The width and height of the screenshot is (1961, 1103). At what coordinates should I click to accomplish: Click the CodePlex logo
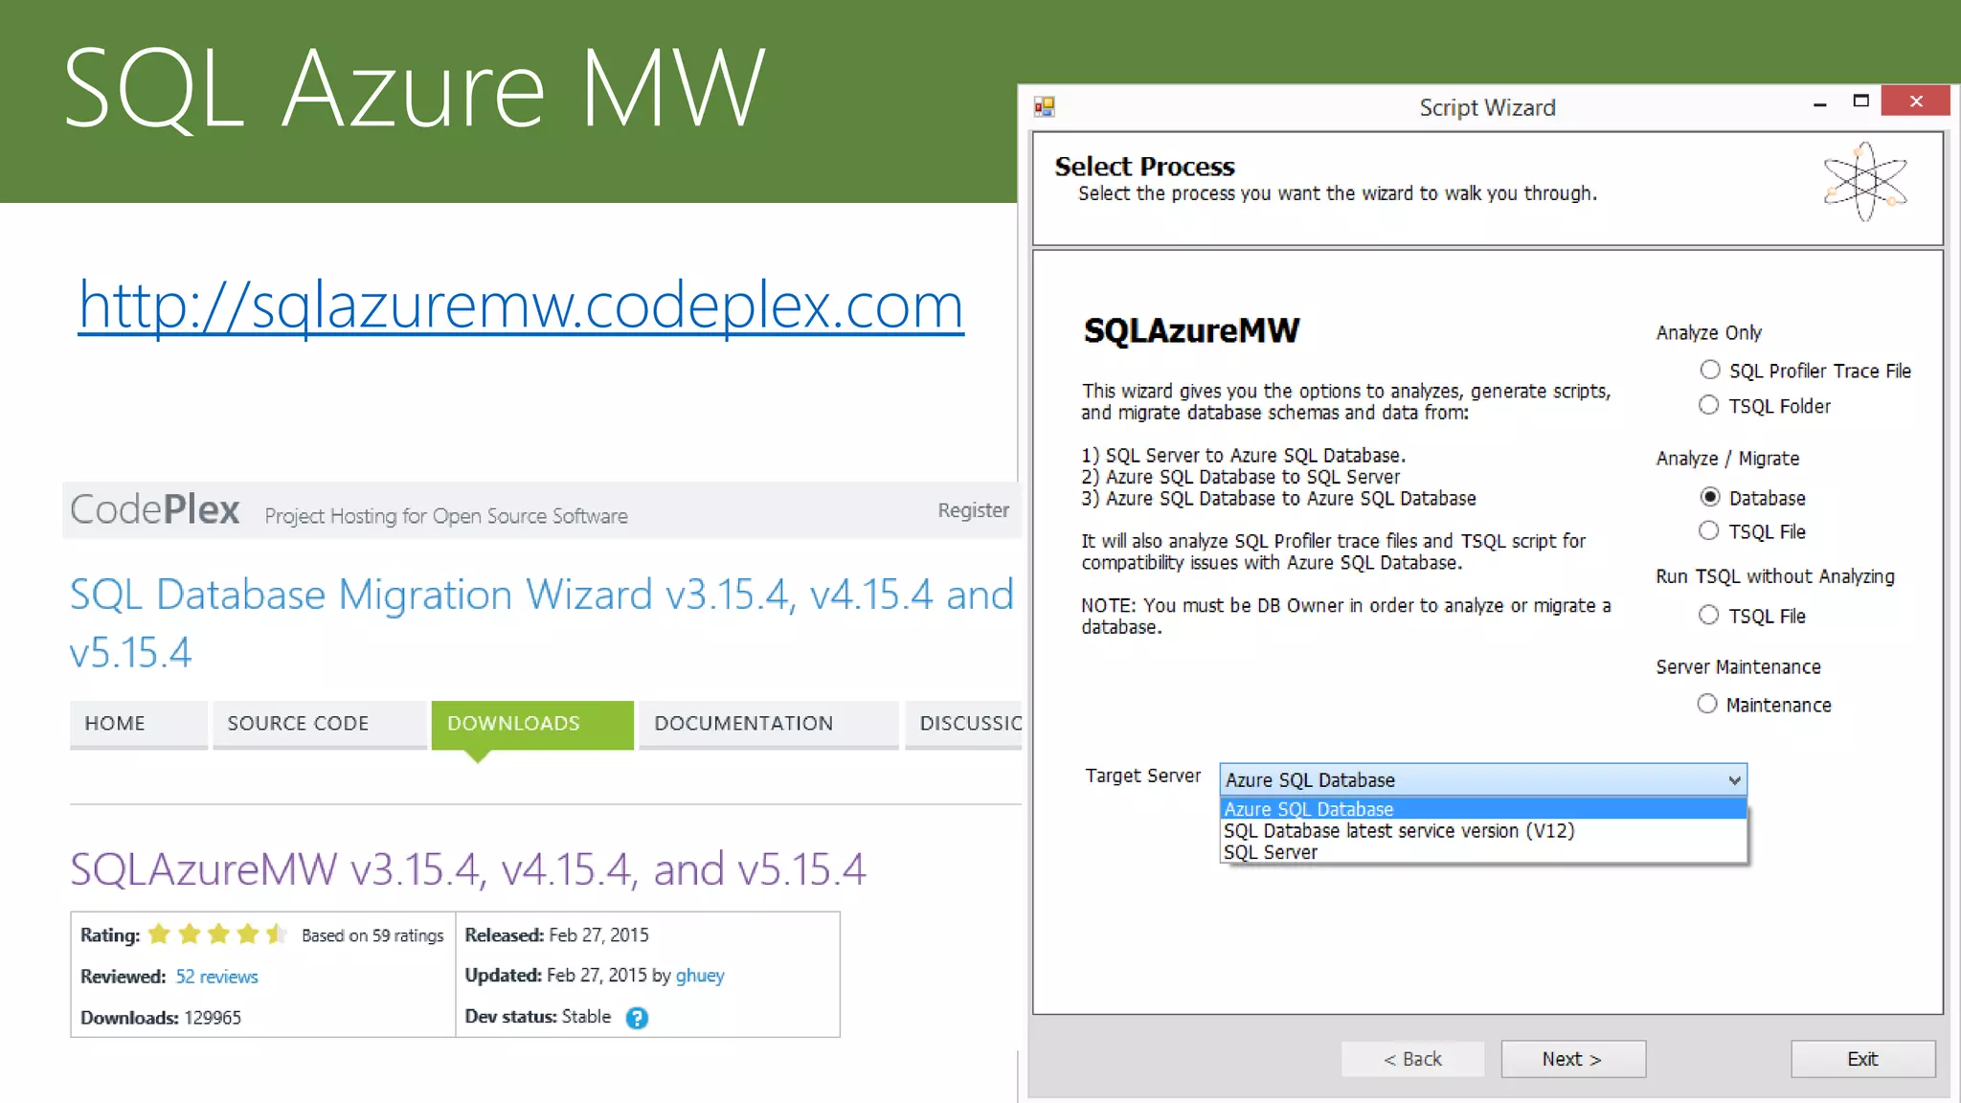(155, 509)
